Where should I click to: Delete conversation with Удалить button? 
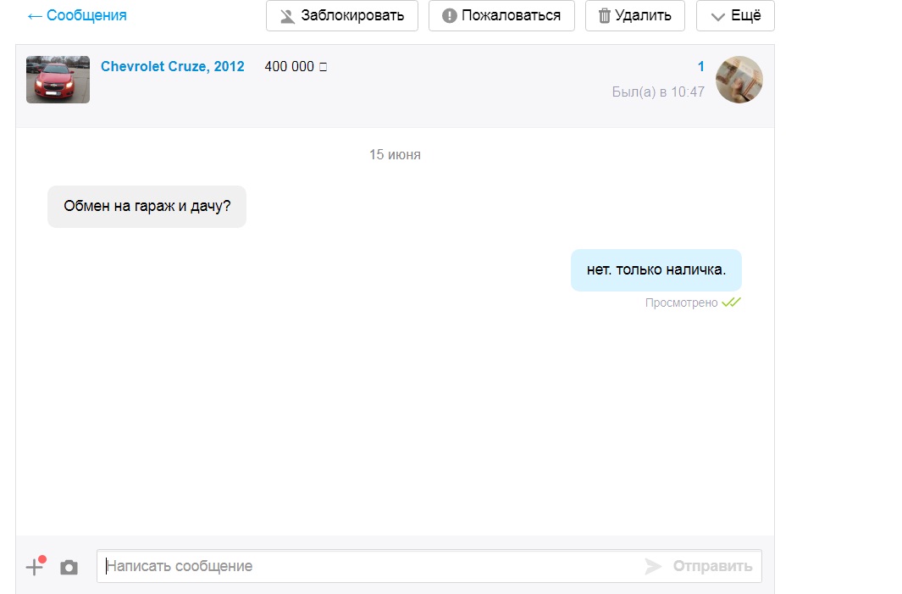click(x=635, y=15)
